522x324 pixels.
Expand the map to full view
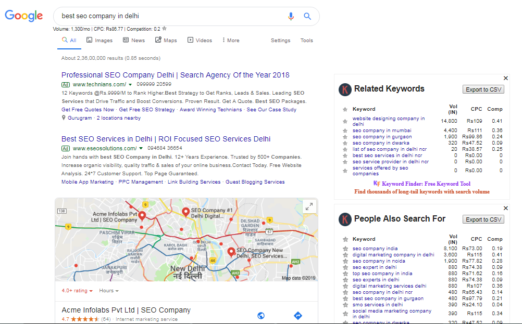(x=309, y=206)
